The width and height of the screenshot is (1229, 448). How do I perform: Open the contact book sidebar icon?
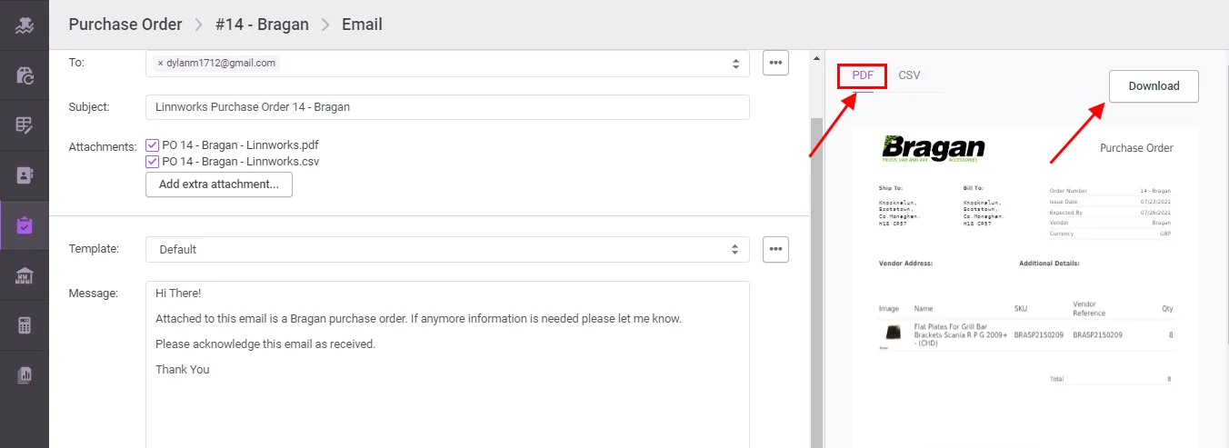[x=25, y=175]
